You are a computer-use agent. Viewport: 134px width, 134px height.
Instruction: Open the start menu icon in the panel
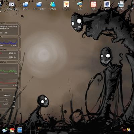[5, 130]
